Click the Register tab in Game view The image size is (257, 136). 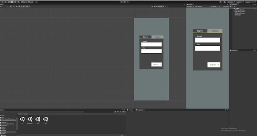[215, 31]
